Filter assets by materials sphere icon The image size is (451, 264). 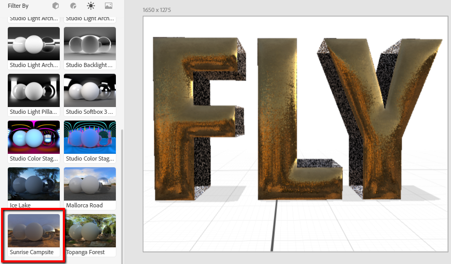click(73, 6)
